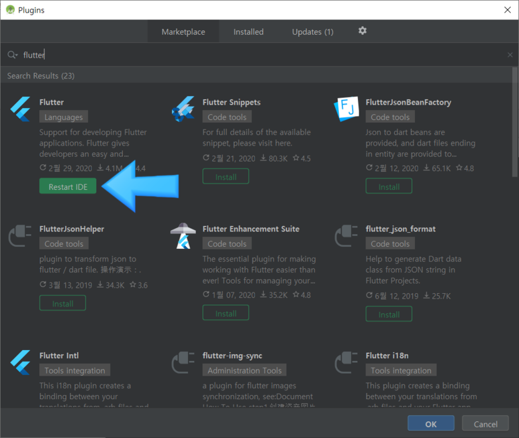This screenshot has height=438, width=519.
Task: Click the flutter_json_format plug icon
Action: point(346,235)
